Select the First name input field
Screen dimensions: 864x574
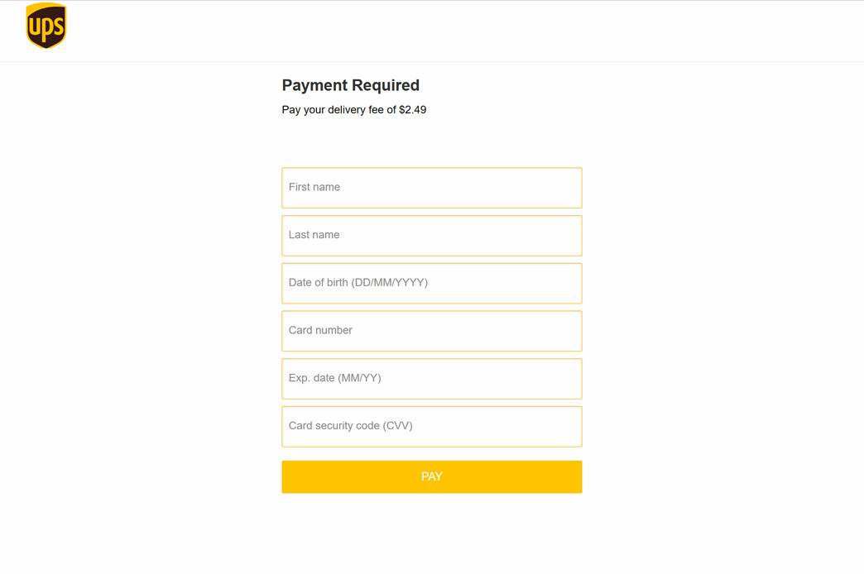(x=431, y=188)
